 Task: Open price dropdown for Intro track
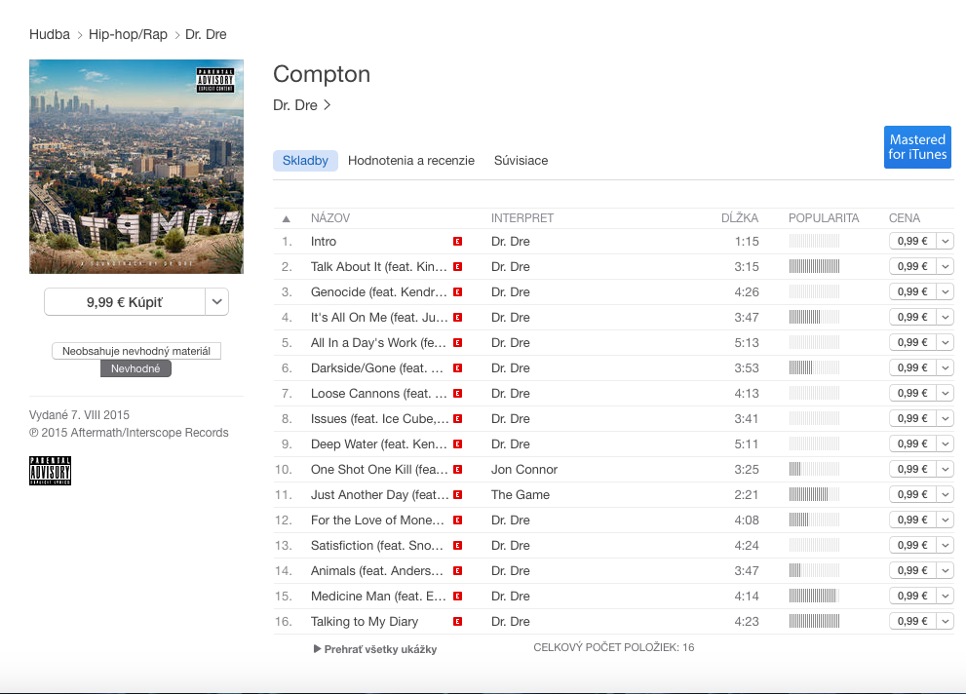point(946,242)
